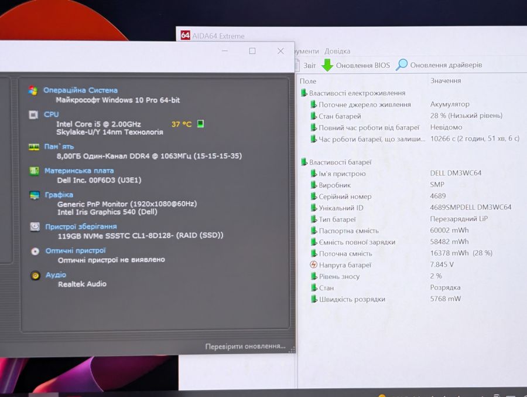Close the front system summary window
This screenshot has height=397, width=527.
tap(280, 51)
